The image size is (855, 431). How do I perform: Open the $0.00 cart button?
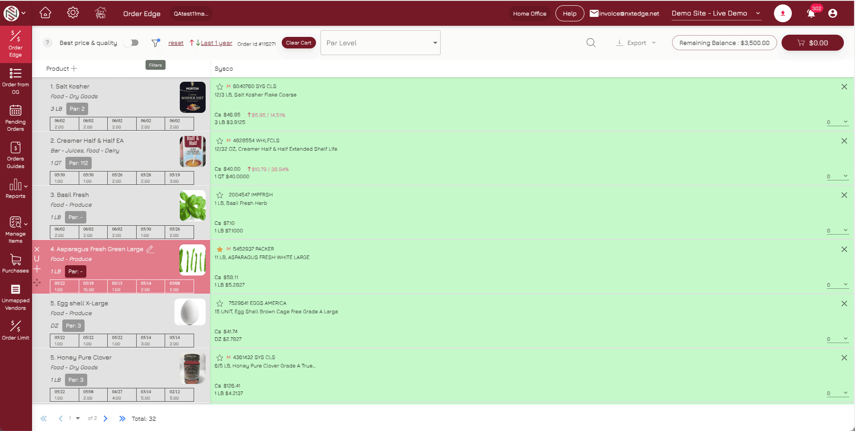coord(812,43)
